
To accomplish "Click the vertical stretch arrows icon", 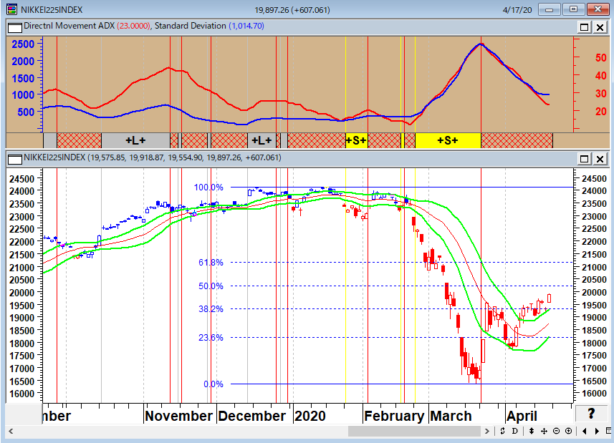I will [532, 431].
